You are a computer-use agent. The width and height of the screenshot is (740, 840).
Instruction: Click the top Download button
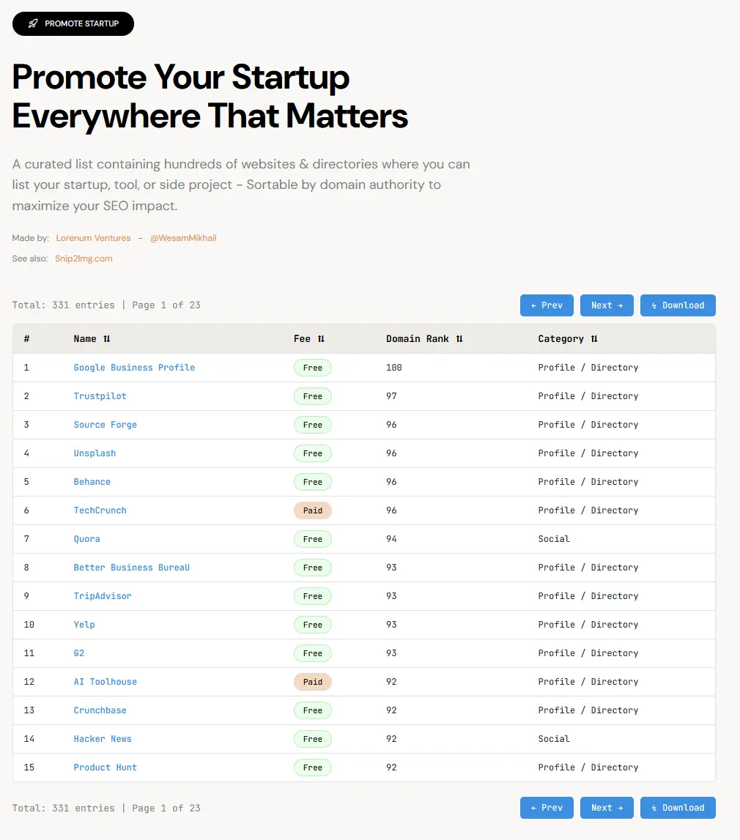point(678,305)
